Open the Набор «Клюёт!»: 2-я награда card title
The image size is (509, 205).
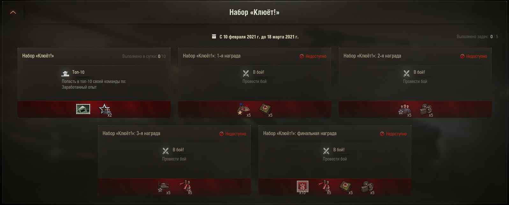(372, 56)
